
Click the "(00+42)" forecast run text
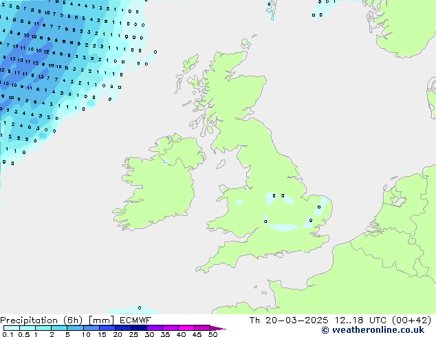click(x=411, y=320)
